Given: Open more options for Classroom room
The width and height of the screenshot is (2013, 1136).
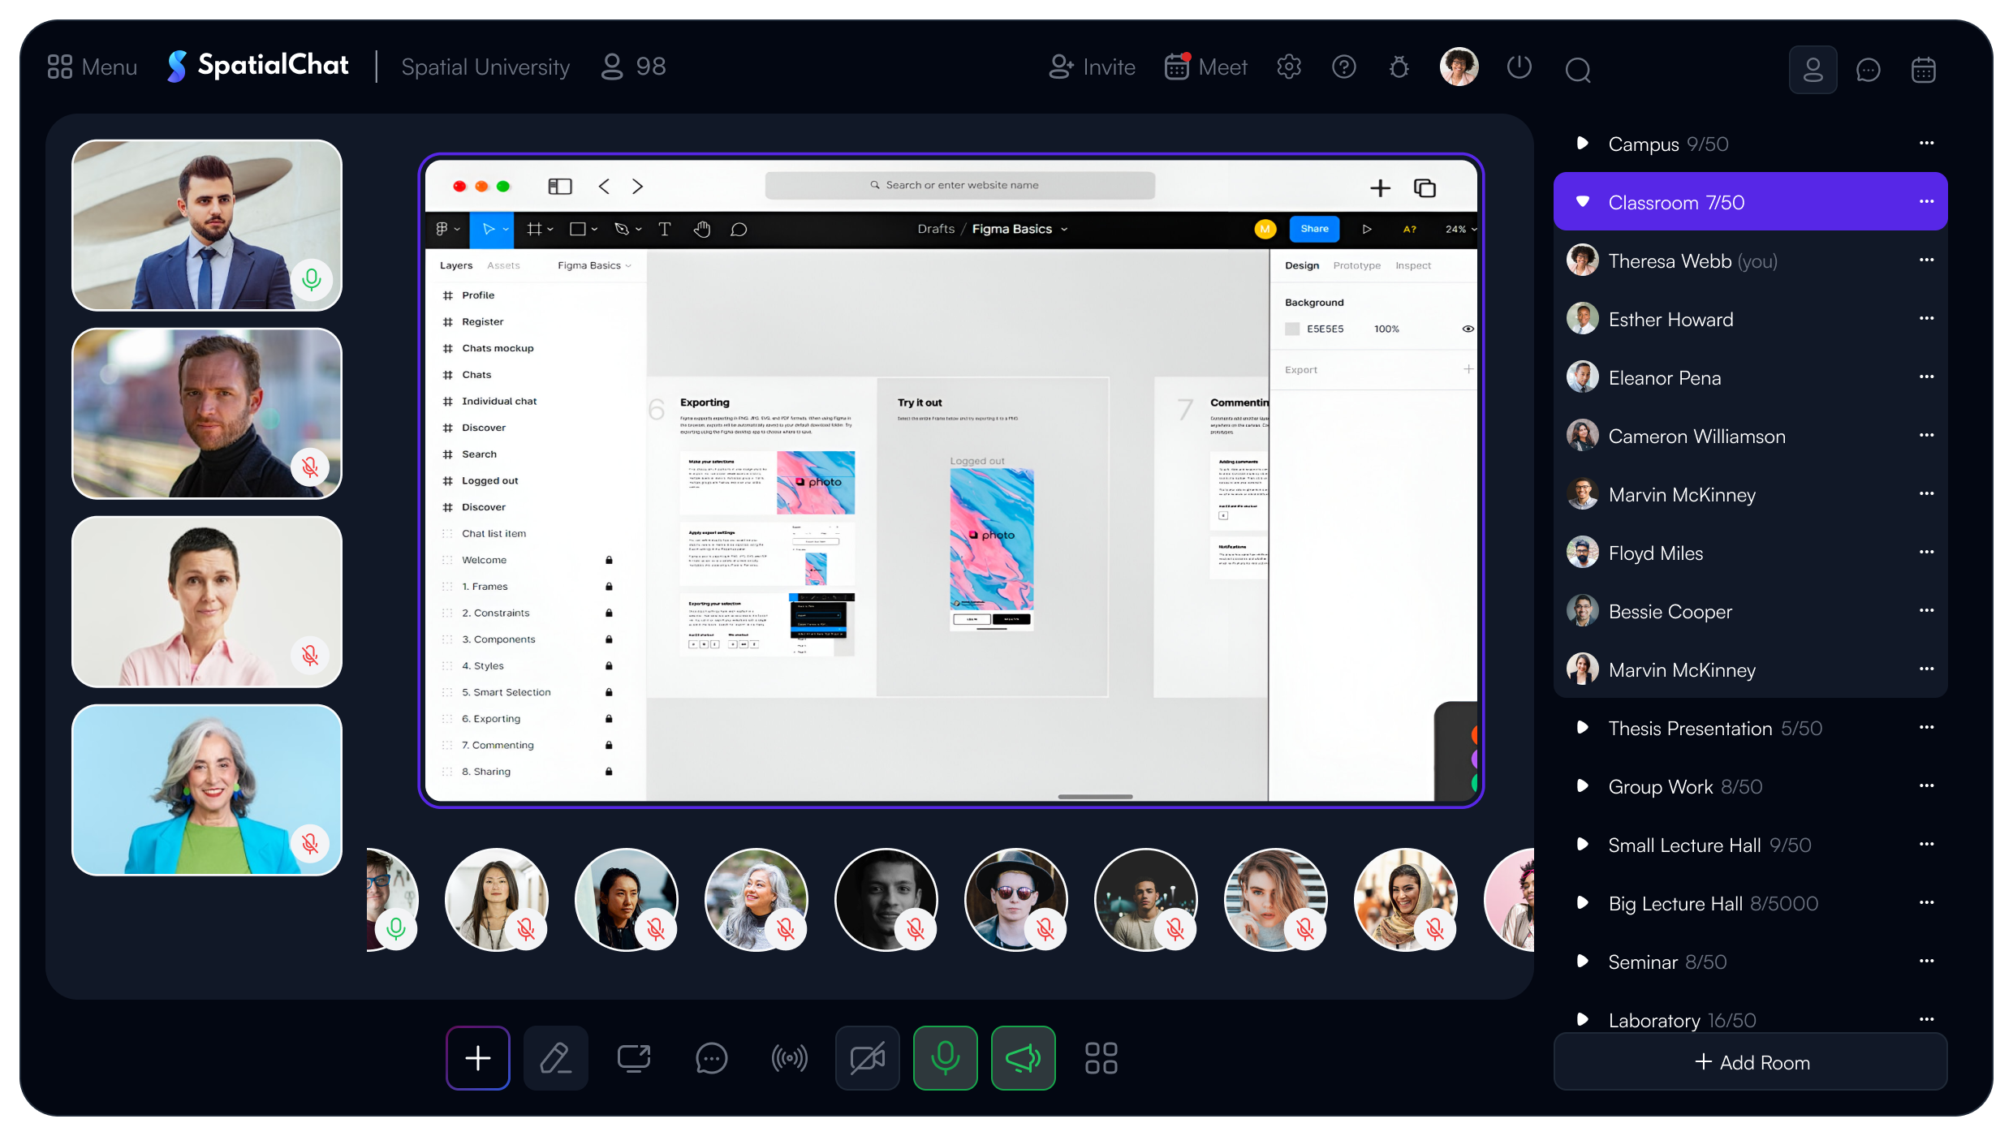Looking at the screenshot, I should [1926, 201].
